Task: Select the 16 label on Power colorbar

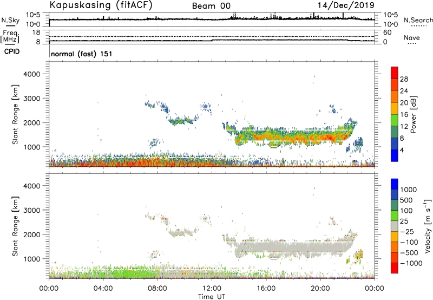Action: [404, 115]
